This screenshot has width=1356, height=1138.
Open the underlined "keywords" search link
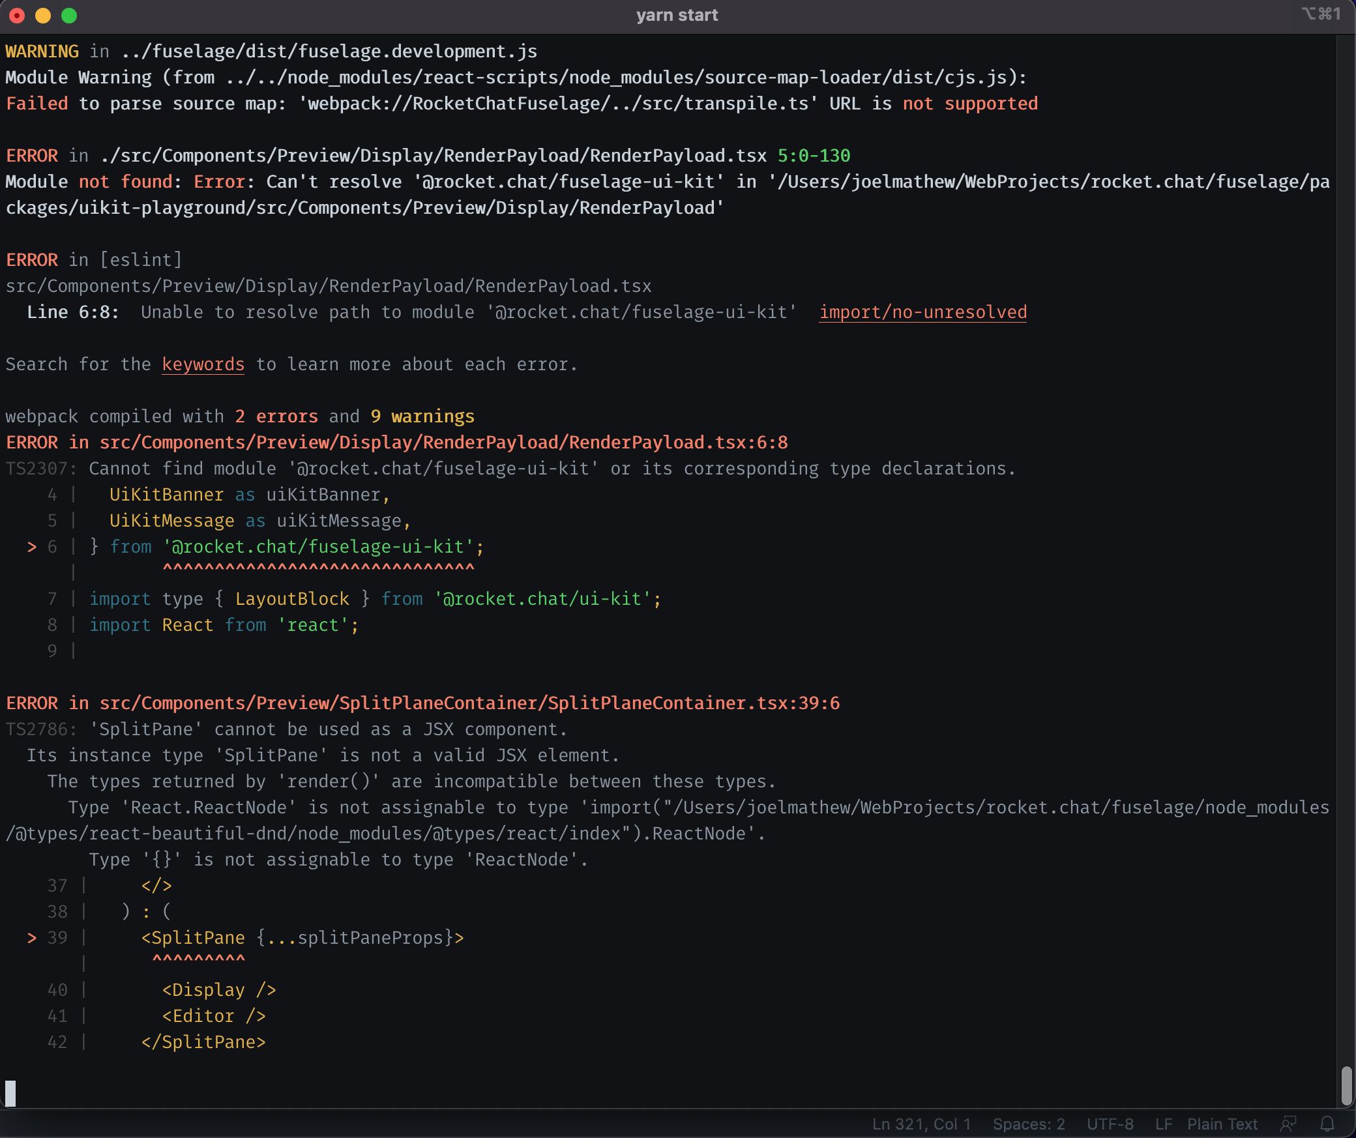click(203, 364)
